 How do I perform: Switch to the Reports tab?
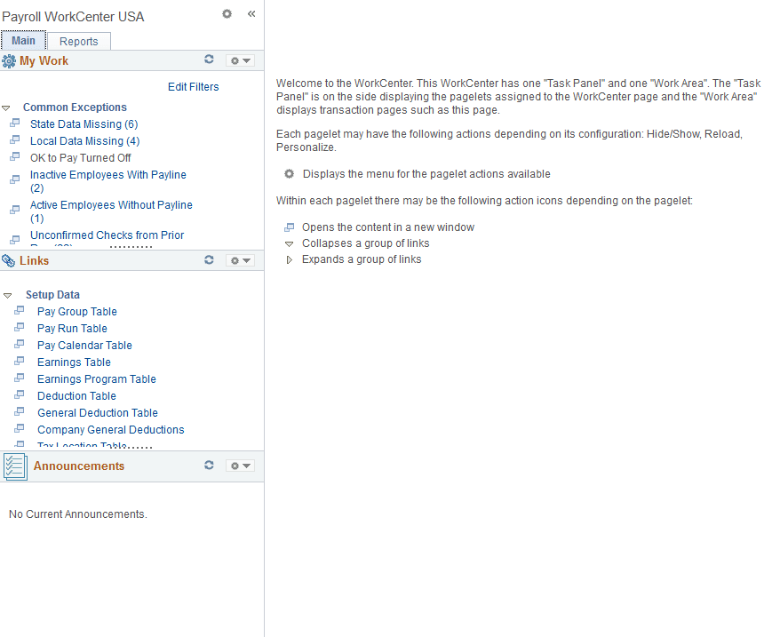tap(78, 41)
